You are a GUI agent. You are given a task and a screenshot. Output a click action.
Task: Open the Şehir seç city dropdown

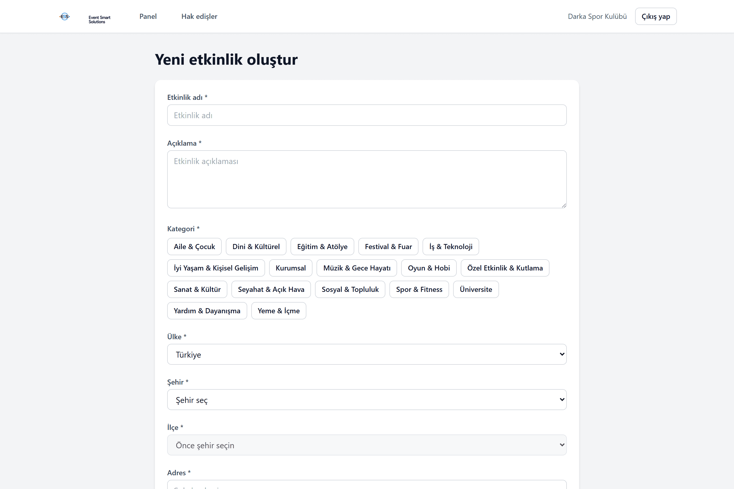367,400
